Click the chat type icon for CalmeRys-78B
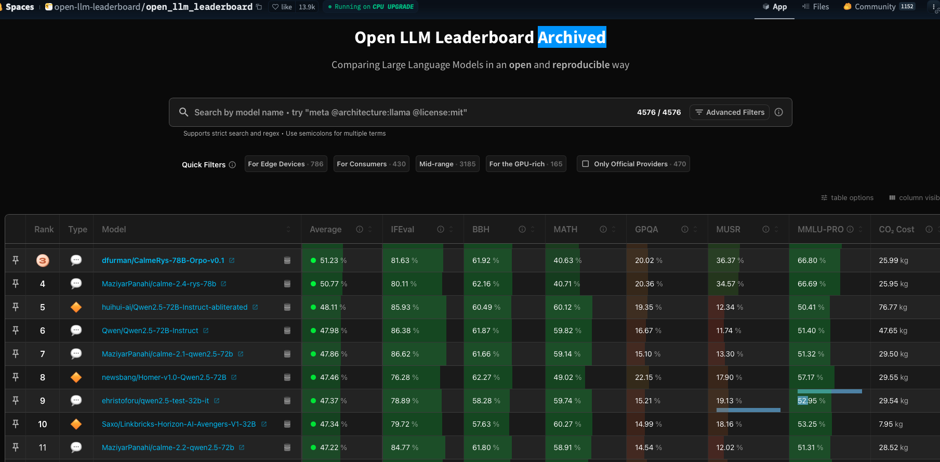Viewport: 940px width, 462px height. click(x=76, y=260)
